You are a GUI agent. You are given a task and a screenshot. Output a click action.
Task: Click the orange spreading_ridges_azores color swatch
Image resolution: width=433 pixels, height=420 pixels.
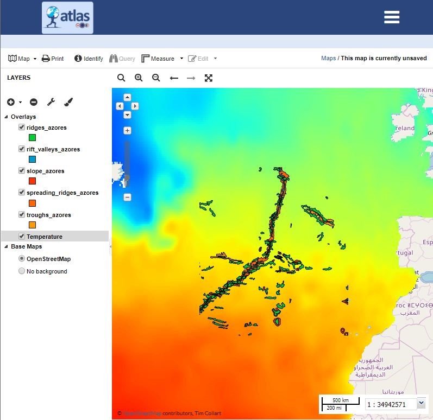pos(32,203)
